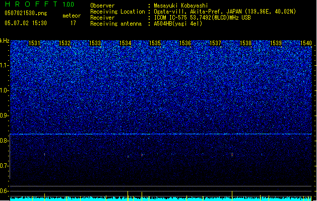Click the 1535 time axis marker

point(155,43)
